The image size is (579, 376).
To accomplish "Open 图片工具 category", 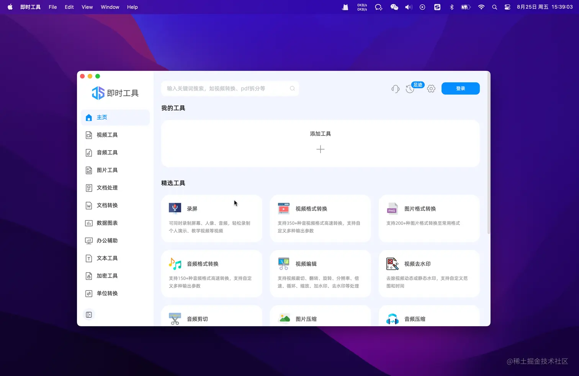I will click(115, 170).
